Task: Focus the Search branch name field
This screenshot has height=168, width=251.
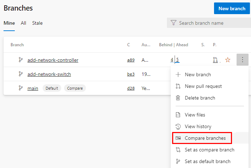Action: pos(209,23)
